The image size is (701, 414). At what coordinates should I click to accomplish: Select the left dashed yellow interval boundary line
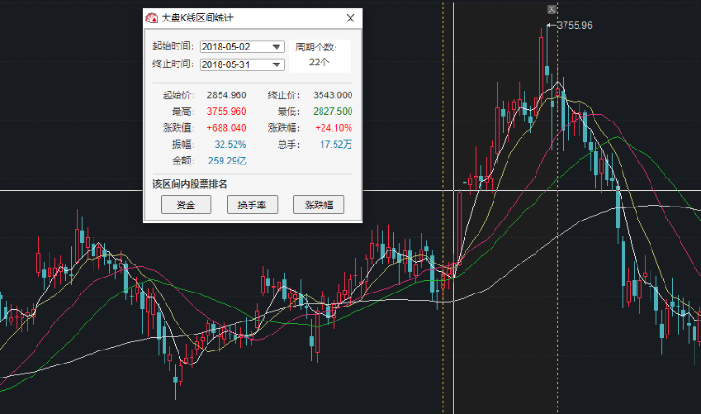tap(443, 207)
